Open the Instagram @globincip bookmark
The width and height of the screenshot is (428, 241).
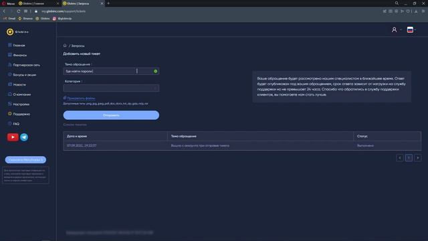[x=62, y=19]
